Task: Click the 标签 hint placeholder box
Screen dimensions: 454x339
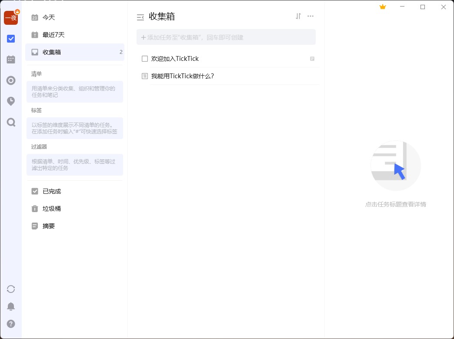Action: click(x=75, y=128)
